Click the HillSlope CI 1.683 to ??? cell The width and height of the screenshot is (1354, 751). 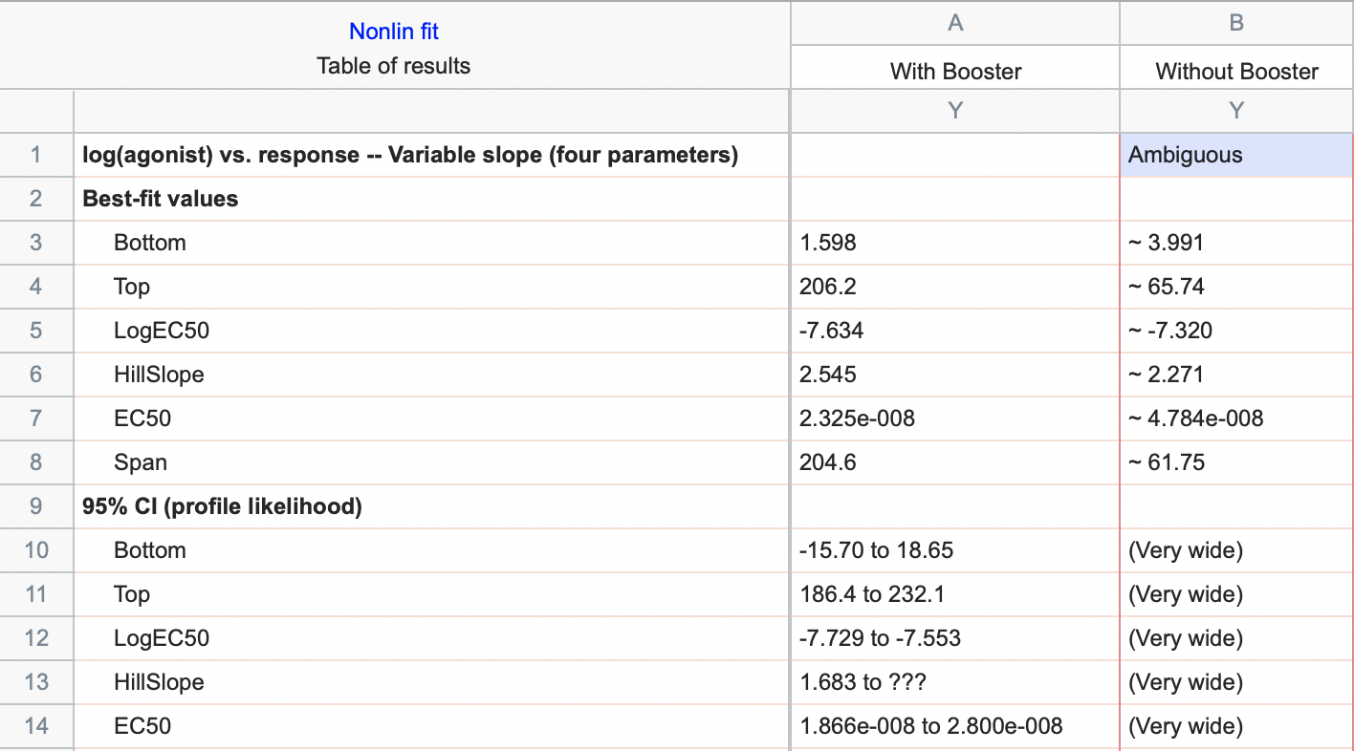point(955,682)
